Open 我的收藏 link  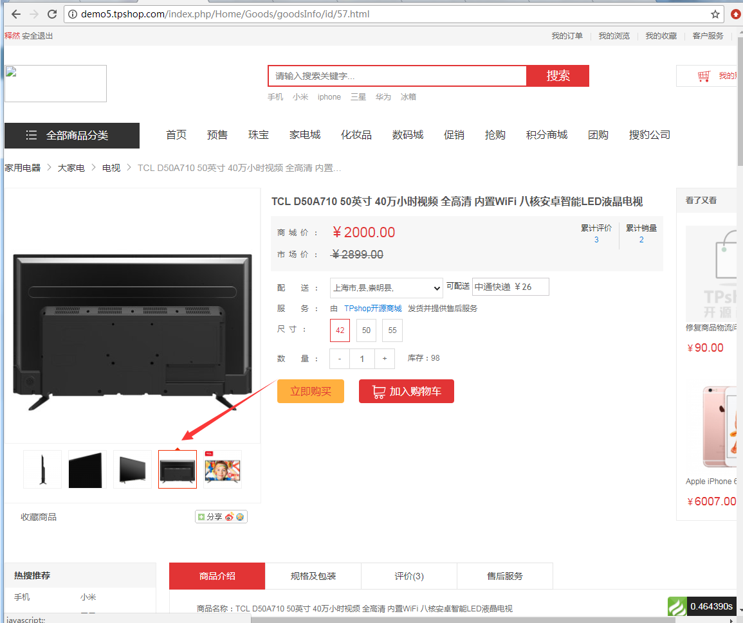[661, 36]
